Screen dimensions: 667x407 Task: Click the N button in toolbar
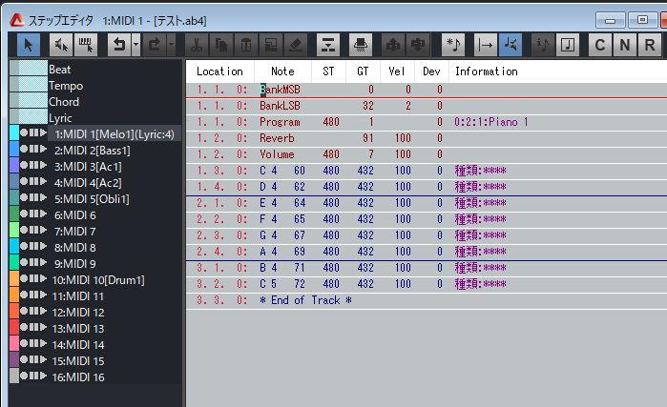point(625,44)
